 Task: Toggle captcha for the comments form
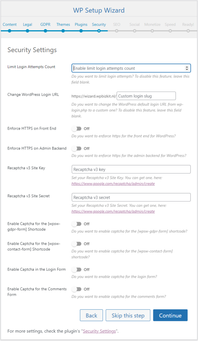[77, 289]
